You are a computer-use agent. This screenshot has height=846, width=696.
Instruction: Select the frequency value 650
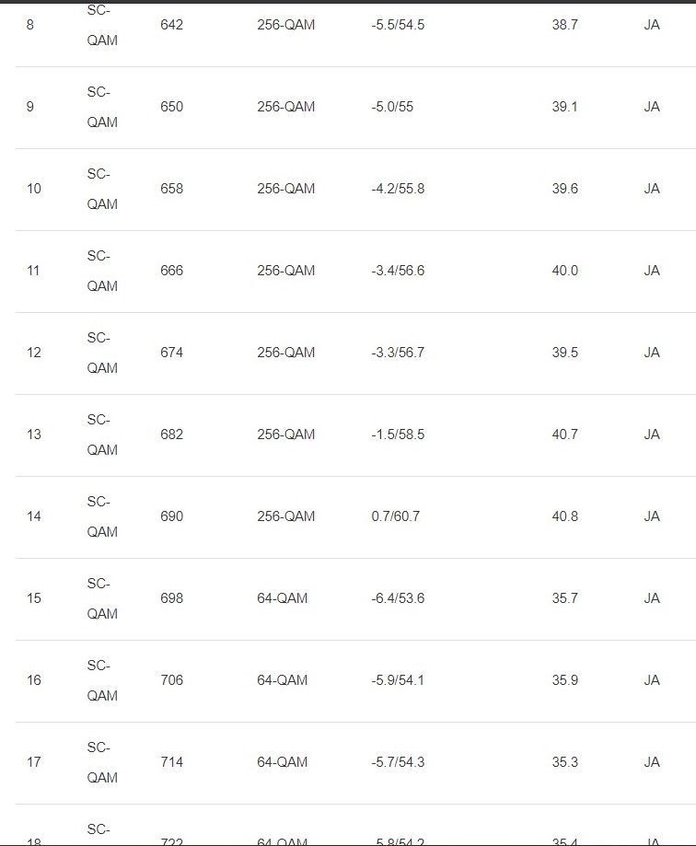pyautogui.click(x=171, y=107)
